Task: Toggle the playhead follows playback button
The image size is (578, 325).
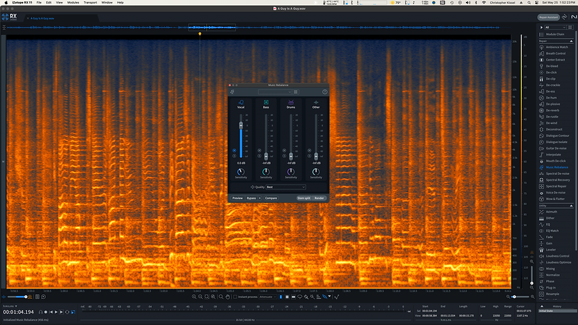Action: [73, 312]
